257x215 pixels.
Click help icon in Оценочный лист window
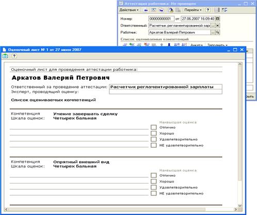coord(14,56)
